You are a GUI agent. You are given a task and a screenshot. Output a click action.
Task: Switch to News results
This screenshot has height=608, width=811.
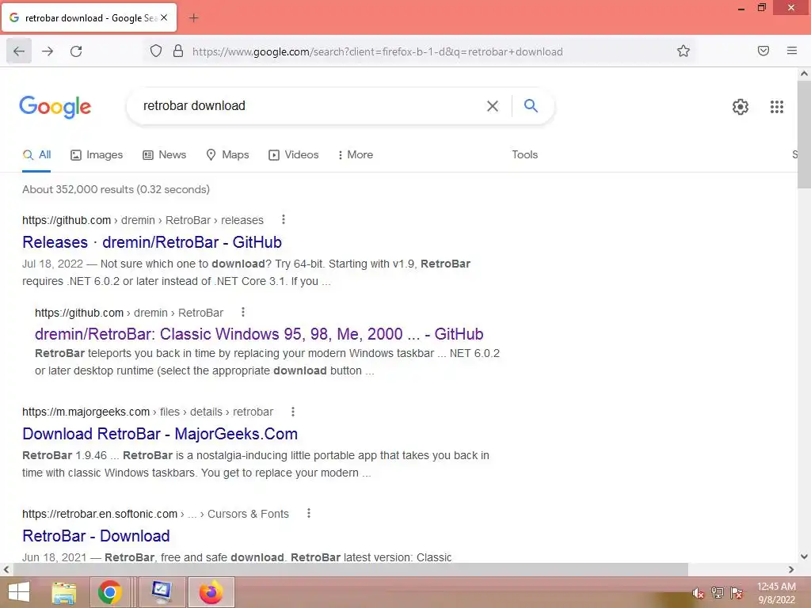pyautogui.click(x=165, y=154)
